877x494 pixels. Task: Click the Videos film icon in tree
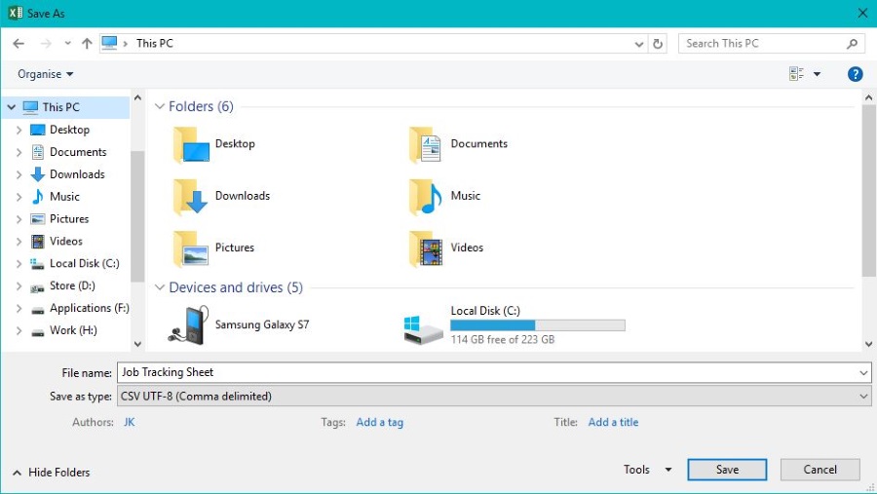tap(37, 241)
